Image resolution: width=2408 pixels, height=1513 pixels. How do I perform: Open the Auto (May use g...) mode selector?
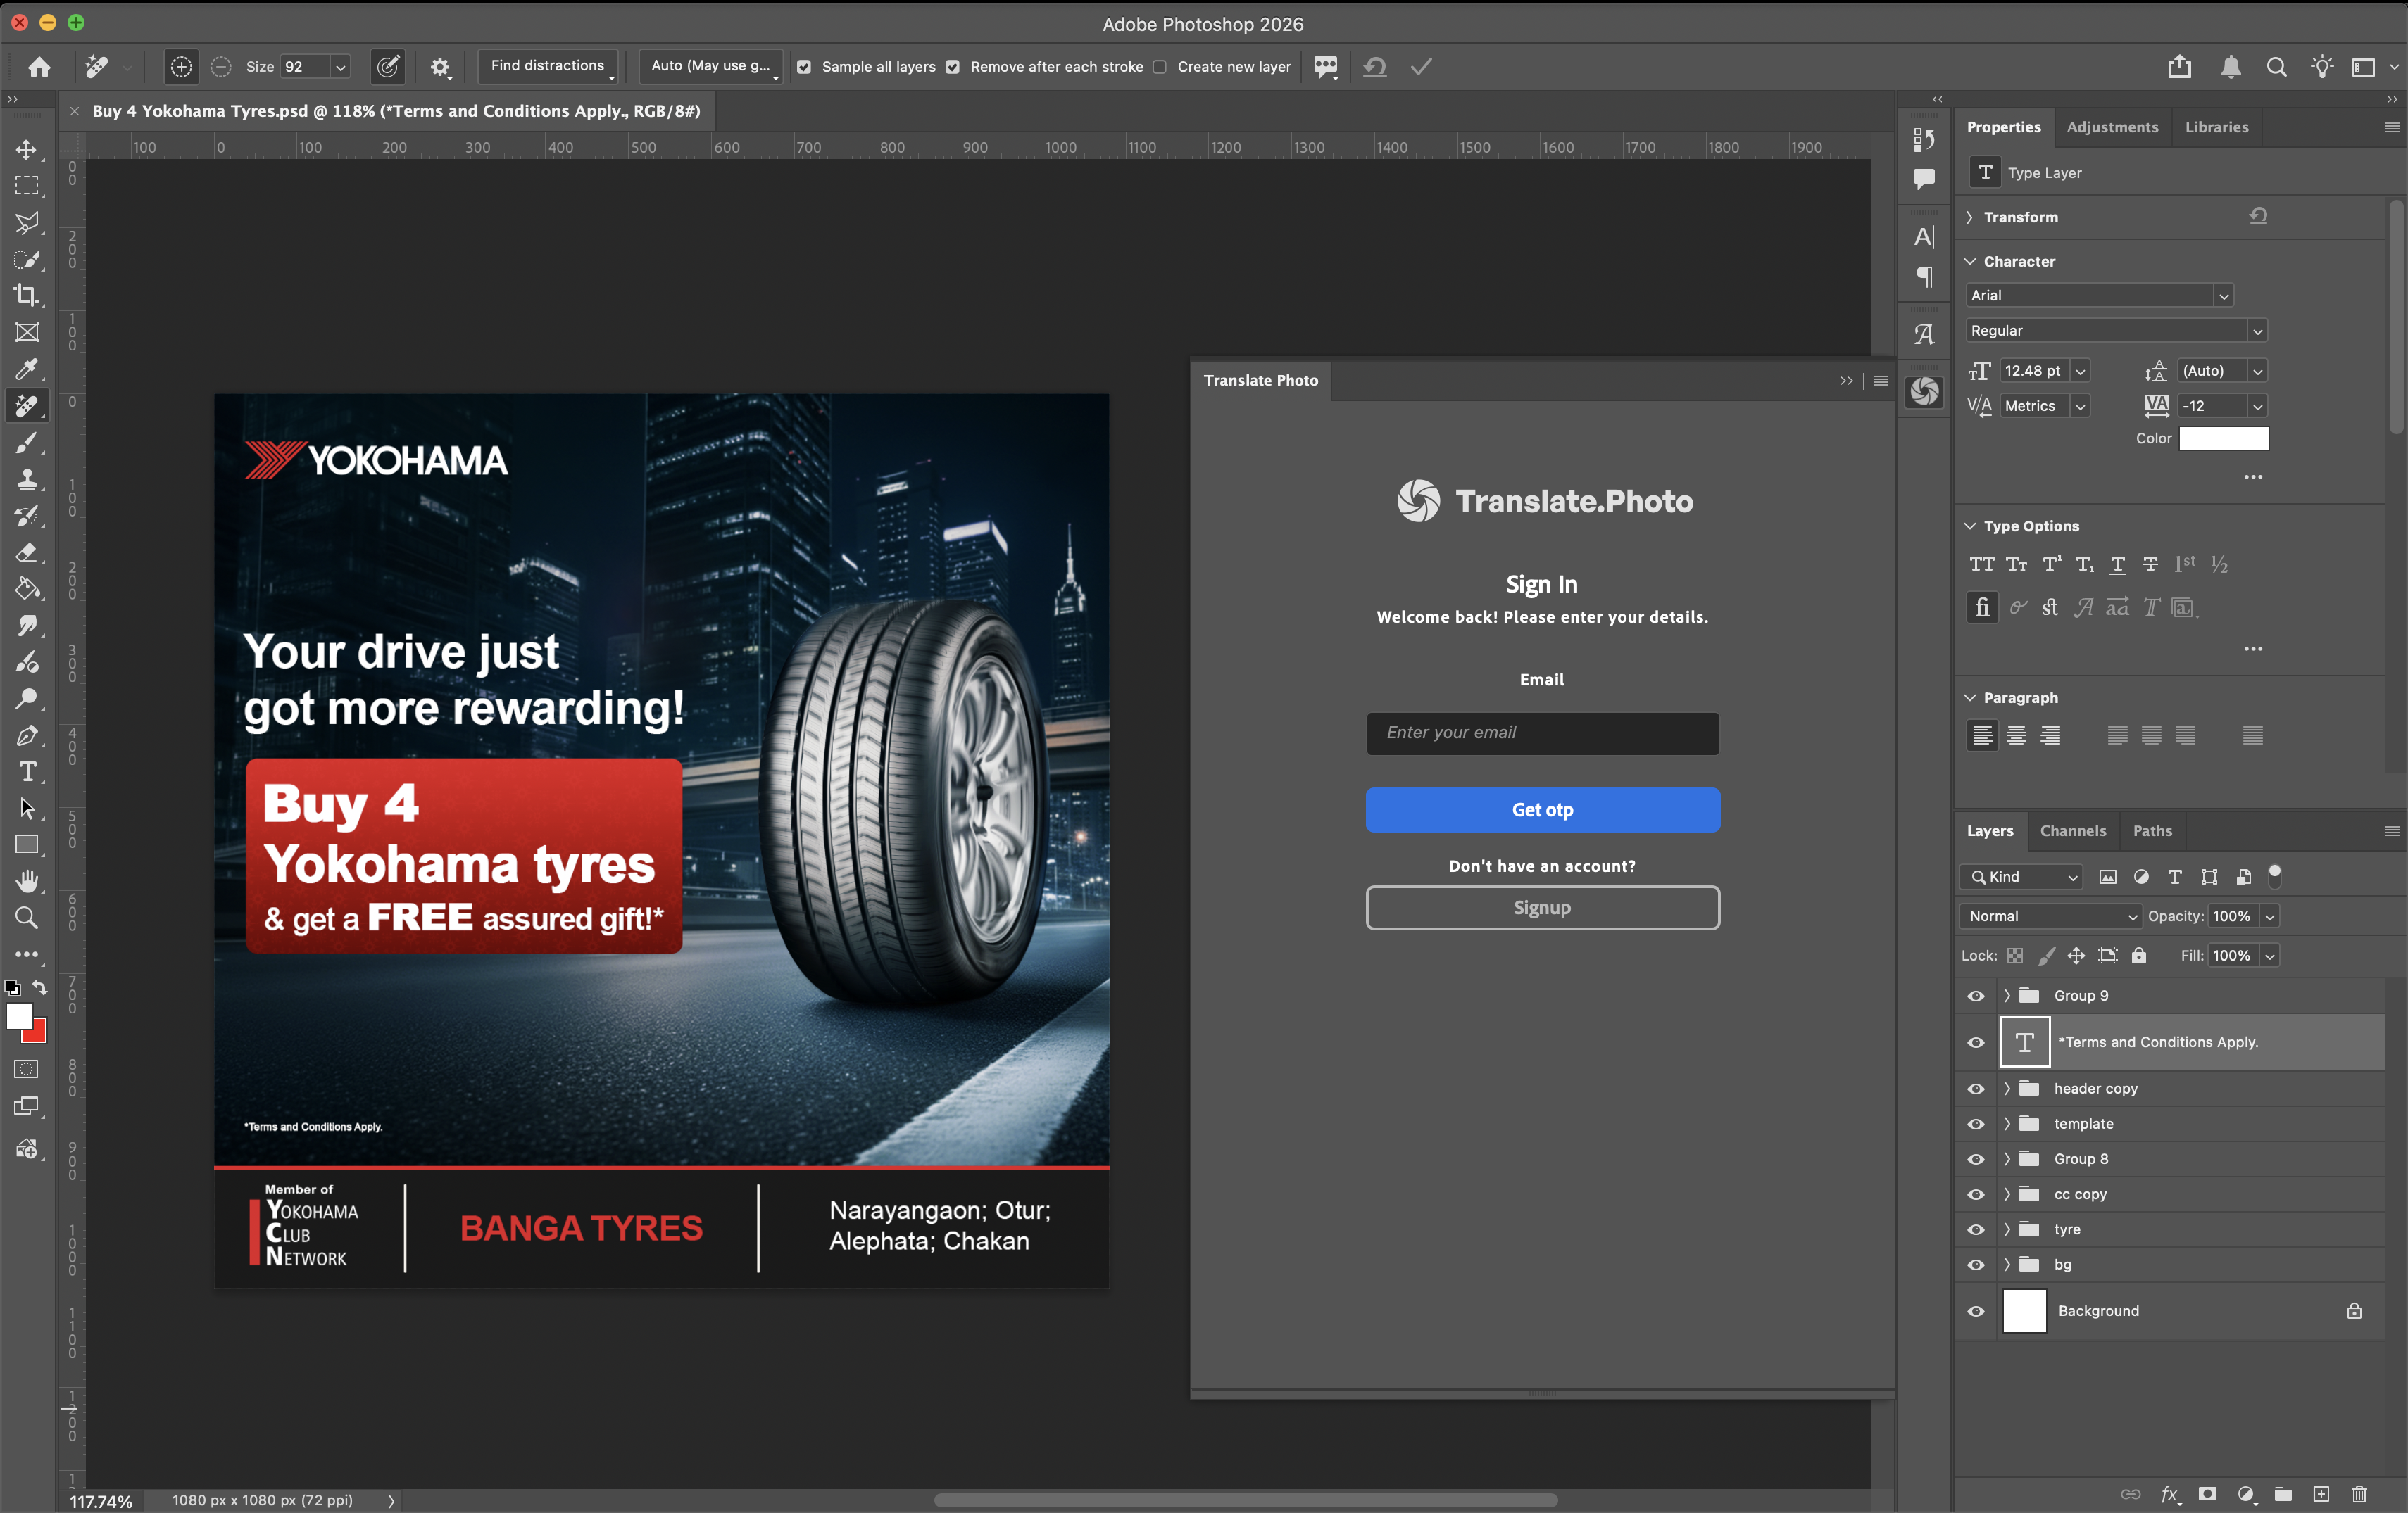pyautogui.click(x=711, y=66)
